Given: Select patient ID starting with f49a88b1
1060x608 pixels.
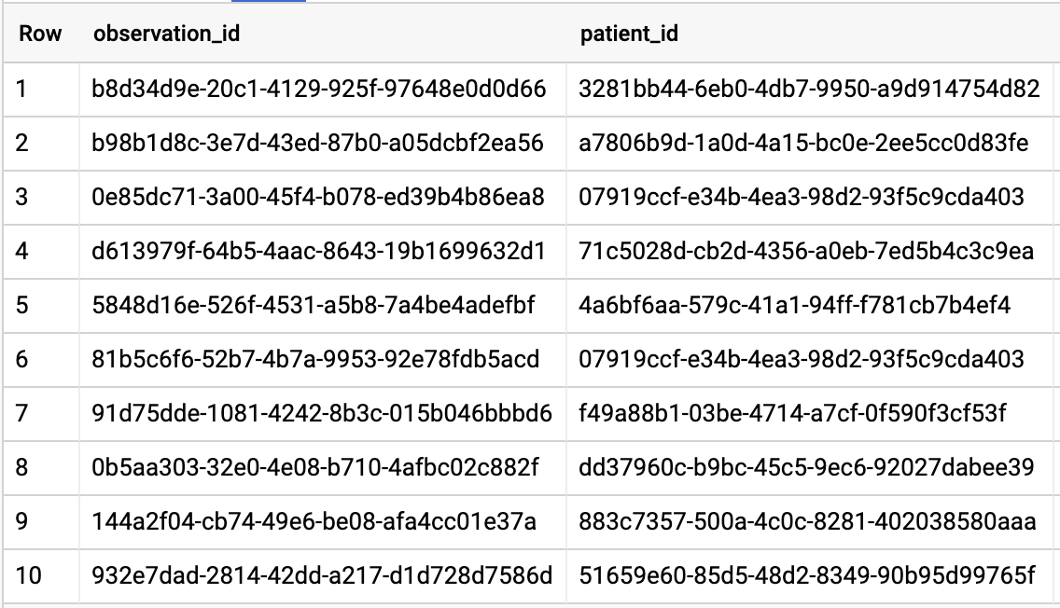Looking at the screenshot, I should click(792, 413).
